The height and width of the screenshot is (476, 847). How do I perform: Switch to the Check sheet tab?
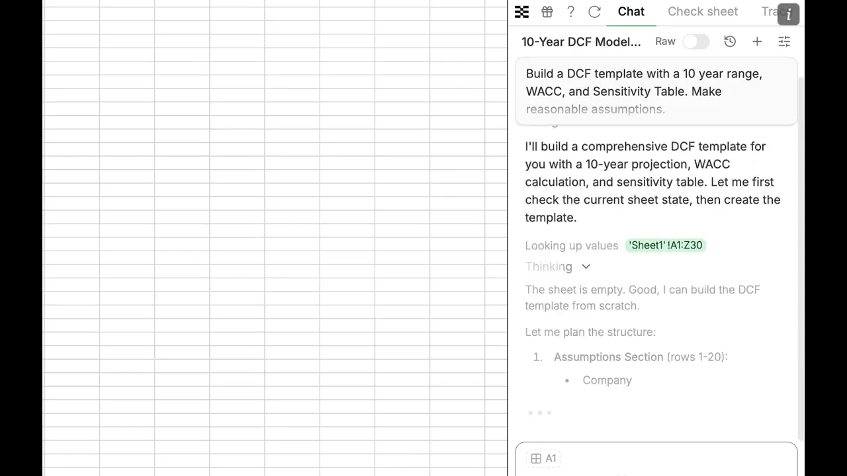pyautogui.click(x=702, y=12)
